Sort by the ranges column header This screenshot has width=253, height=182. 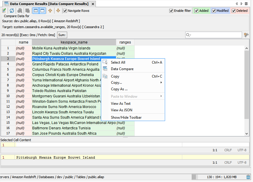[125, 42]
